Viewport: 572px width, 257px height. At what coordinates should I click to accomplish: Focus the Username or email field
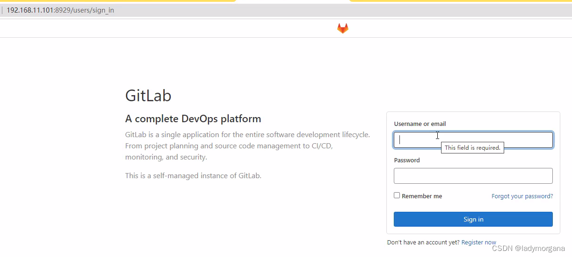coord(473,140)
